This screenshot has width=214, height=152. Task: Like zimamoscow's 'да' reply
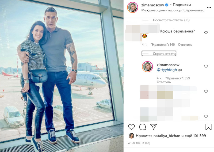pos(206,66)
